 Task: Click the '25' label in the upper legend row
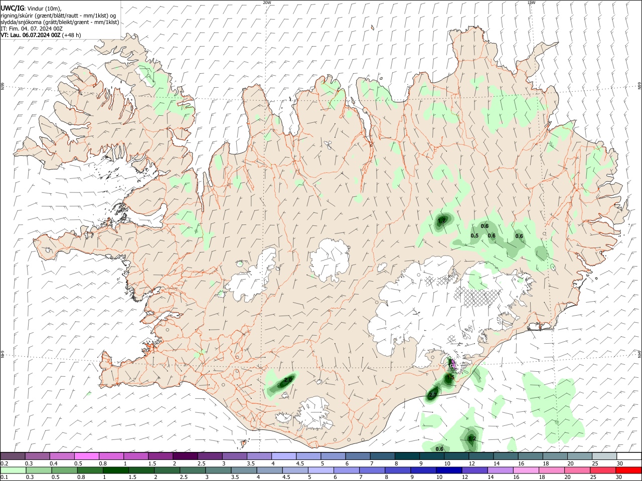tap(594, 463)
